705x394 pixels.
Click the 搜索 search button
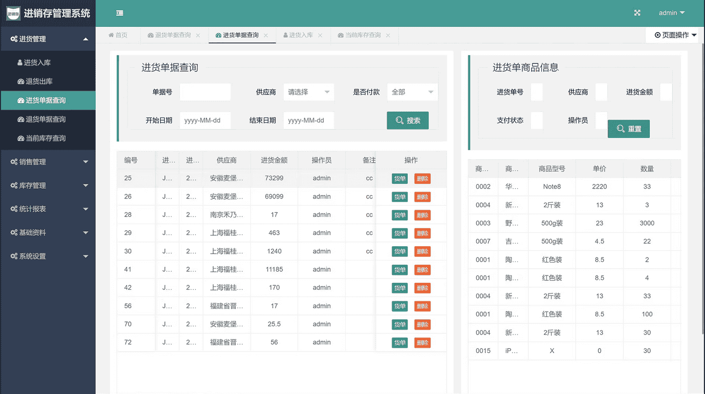click(x=408, y=120)
